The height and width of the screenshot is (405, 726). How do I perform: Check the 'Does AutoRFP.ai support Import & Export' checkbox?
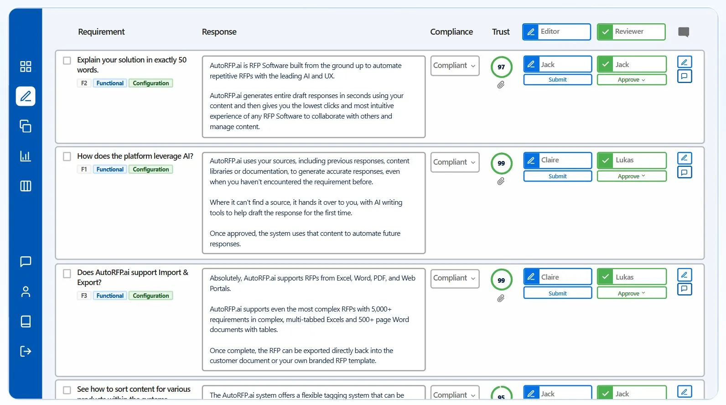coord(67,274)
